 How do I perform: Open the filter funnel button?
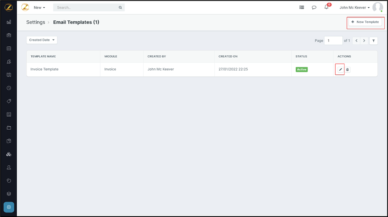(374, 41)
